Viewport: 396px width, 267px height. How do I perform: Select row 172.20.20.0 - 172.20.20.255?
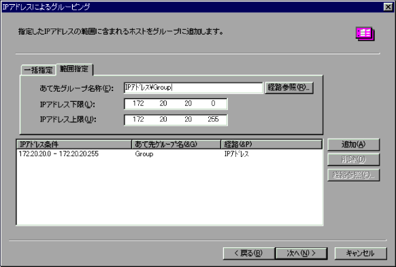[169, 154]
